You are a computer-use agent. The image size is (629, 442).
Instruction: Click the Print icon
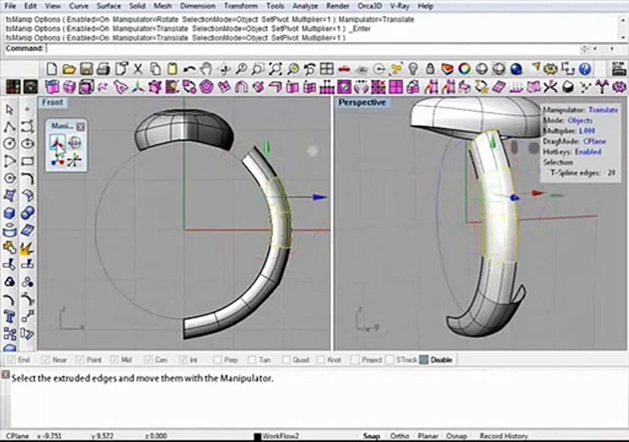pyautogui.click(x=103, y=69)
